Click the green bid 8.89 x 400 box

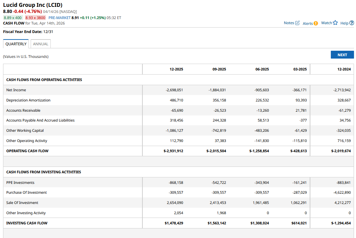click(13, 18)
